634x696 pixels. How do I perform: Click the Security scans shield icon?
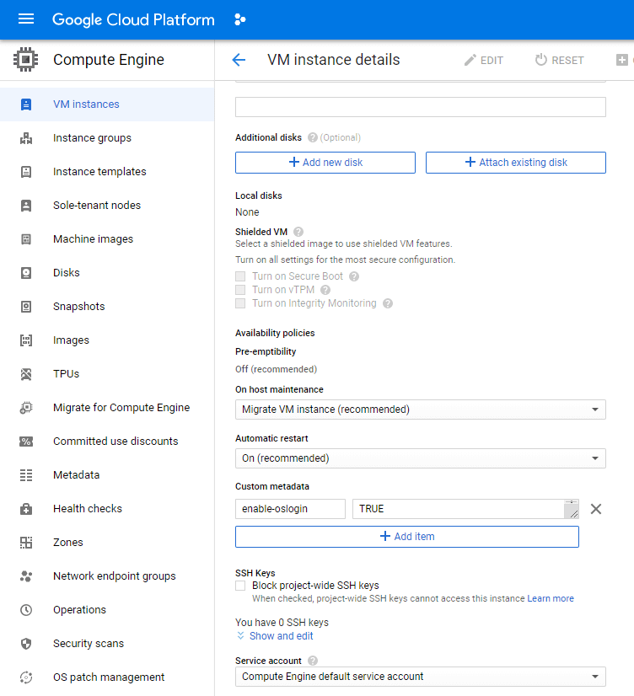[26, 644]
